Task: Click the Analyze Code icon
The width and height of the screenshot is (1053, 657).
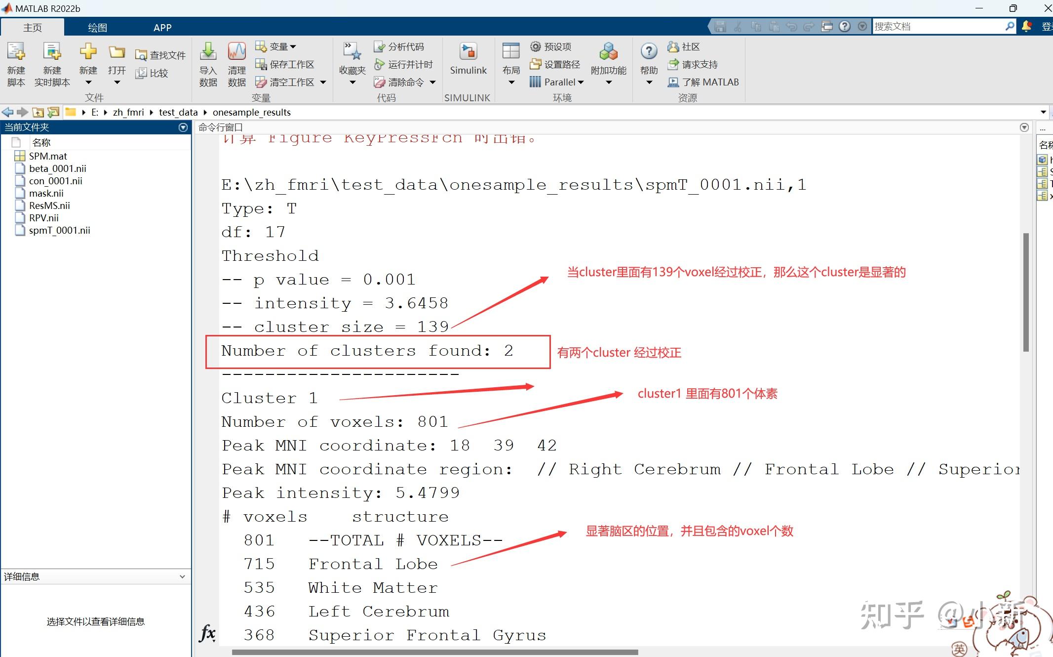Action: tap(379, 47)
